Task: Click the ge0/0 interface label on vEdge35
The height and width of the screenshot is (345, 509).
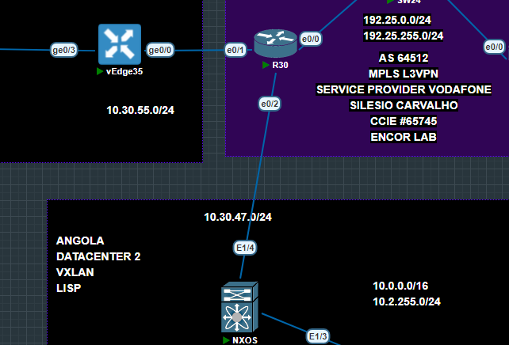Action: (160, 50)
